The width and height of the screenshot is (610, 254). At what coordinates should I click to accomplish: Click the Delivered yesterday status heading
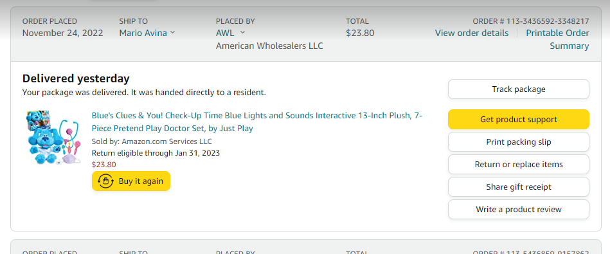click(x=76, y=78)
